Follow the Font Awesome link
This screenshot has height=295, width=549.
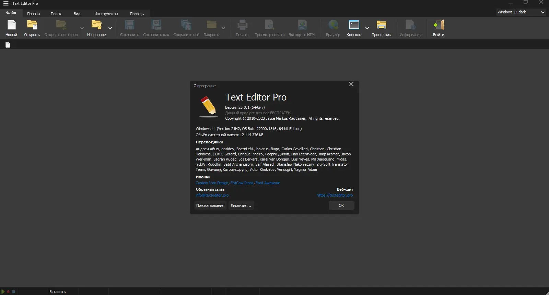pos(268,183)
